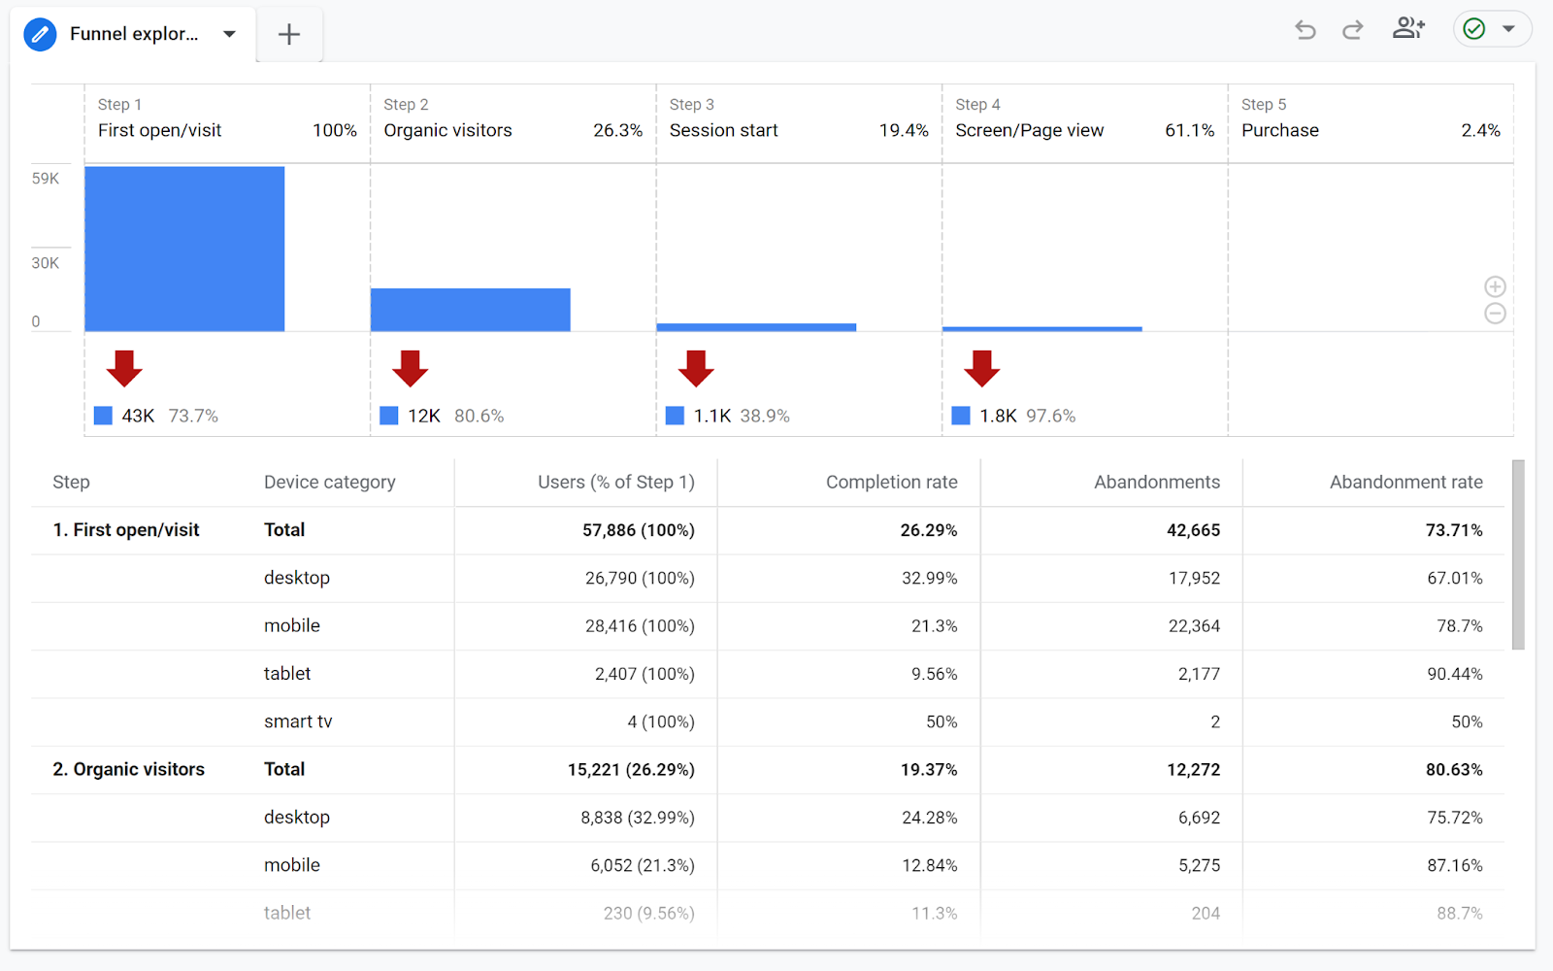
Task: Redo the last change
Action: click(1351, 30)
